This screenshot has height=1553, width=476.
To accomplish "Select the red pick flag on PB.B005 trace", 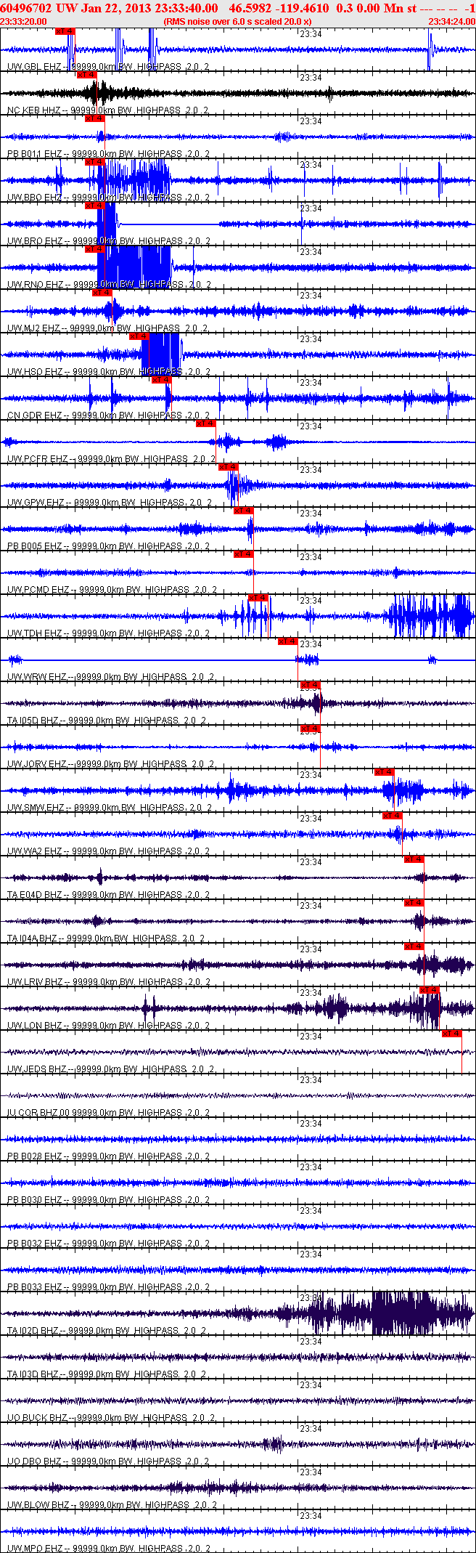I will [x=243, y=511].
